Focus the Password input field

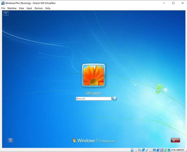[93, 99]
